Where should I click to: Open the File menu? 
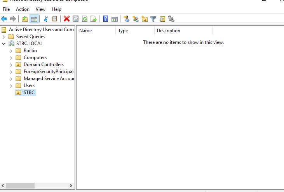point(6,9)
